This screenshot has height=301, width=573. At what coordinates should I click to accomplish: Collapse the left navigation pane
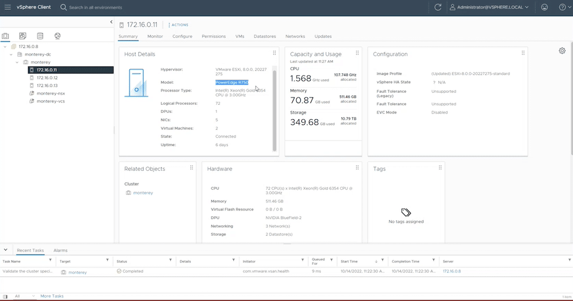coord(112,22)
